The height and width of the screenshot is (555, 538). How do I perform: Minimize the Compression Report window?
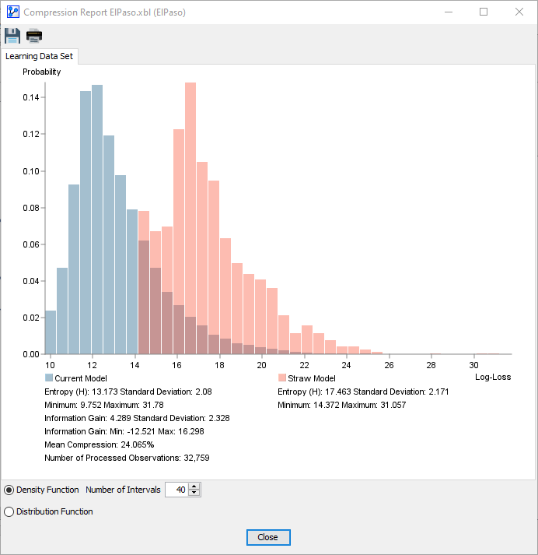[449, 12]
